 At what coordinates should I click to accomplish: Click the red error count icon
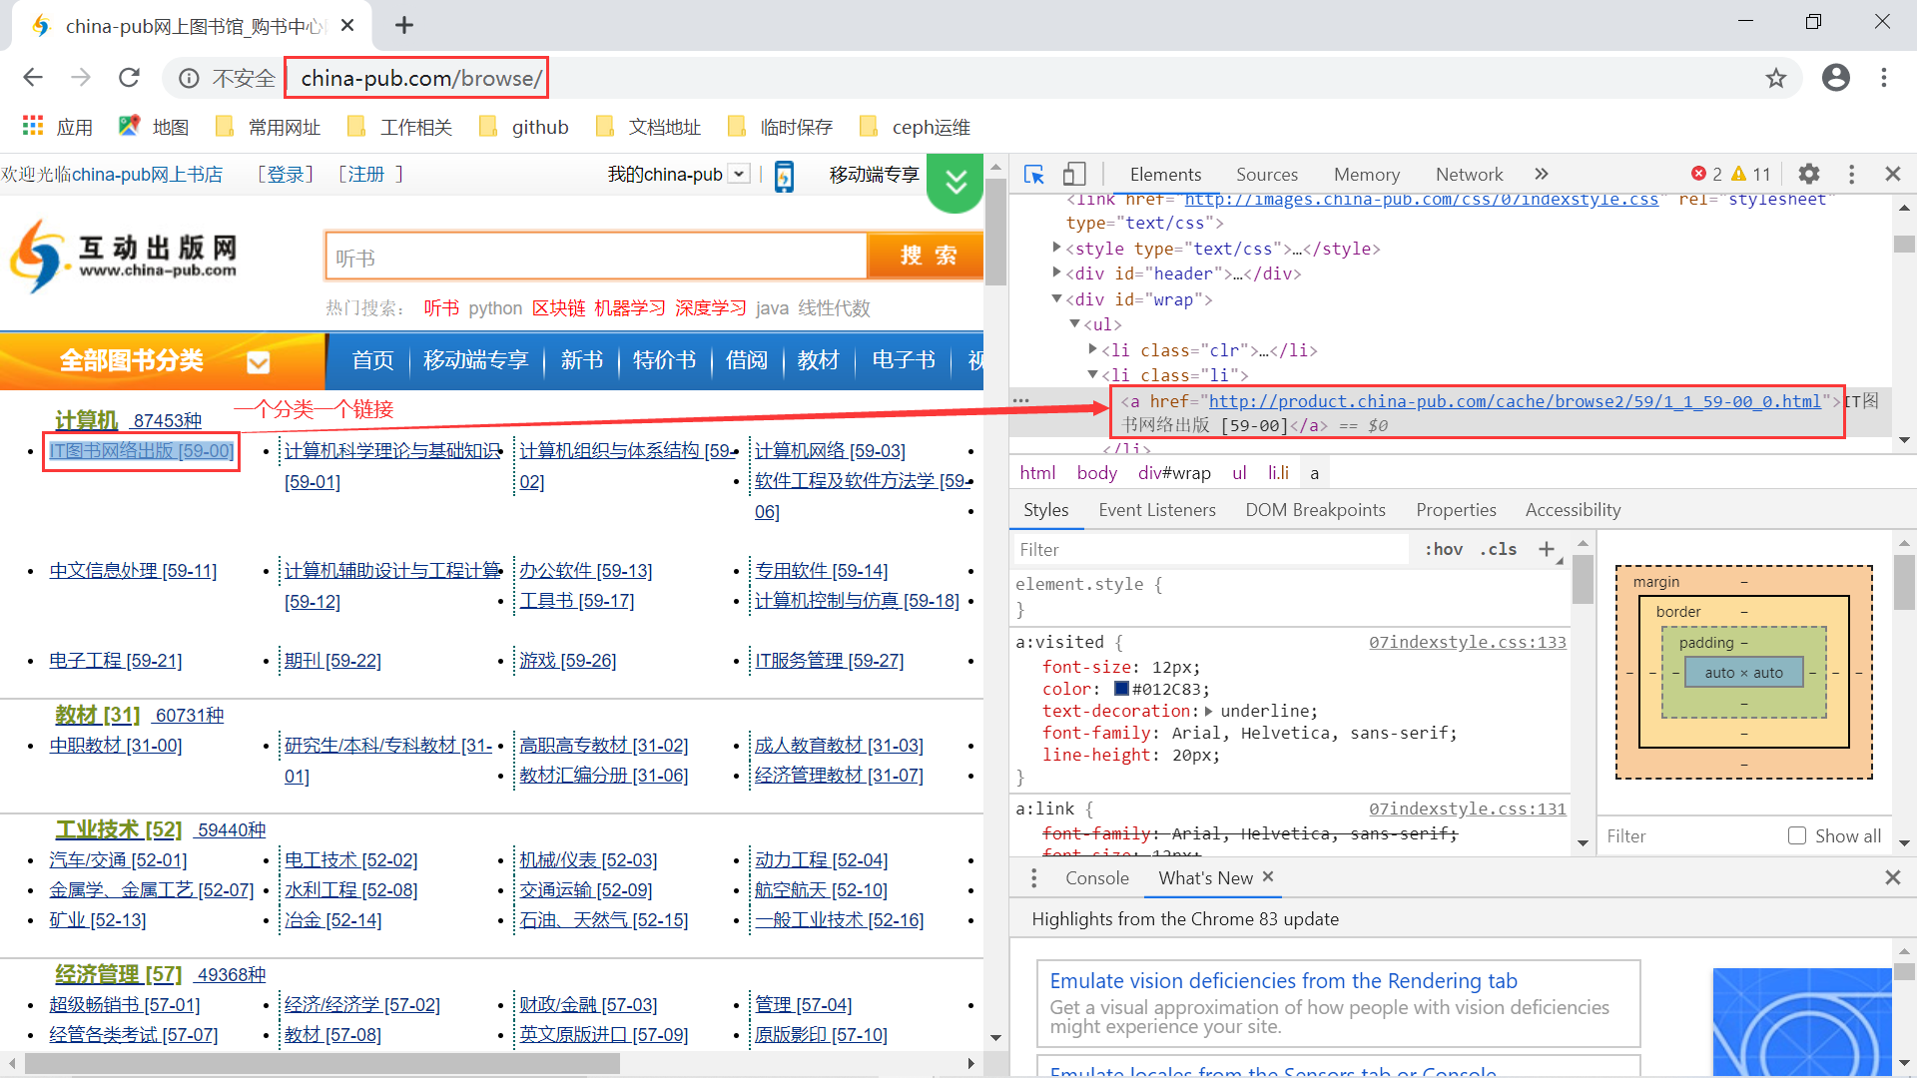(x=1698, y=175)
